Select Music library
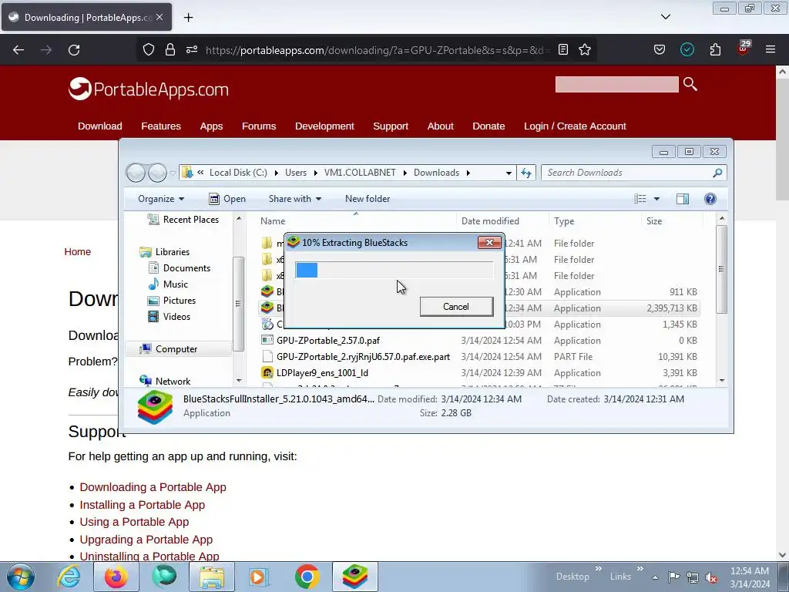The width and height of the screenshot is (789, 592). click(168, 284)
